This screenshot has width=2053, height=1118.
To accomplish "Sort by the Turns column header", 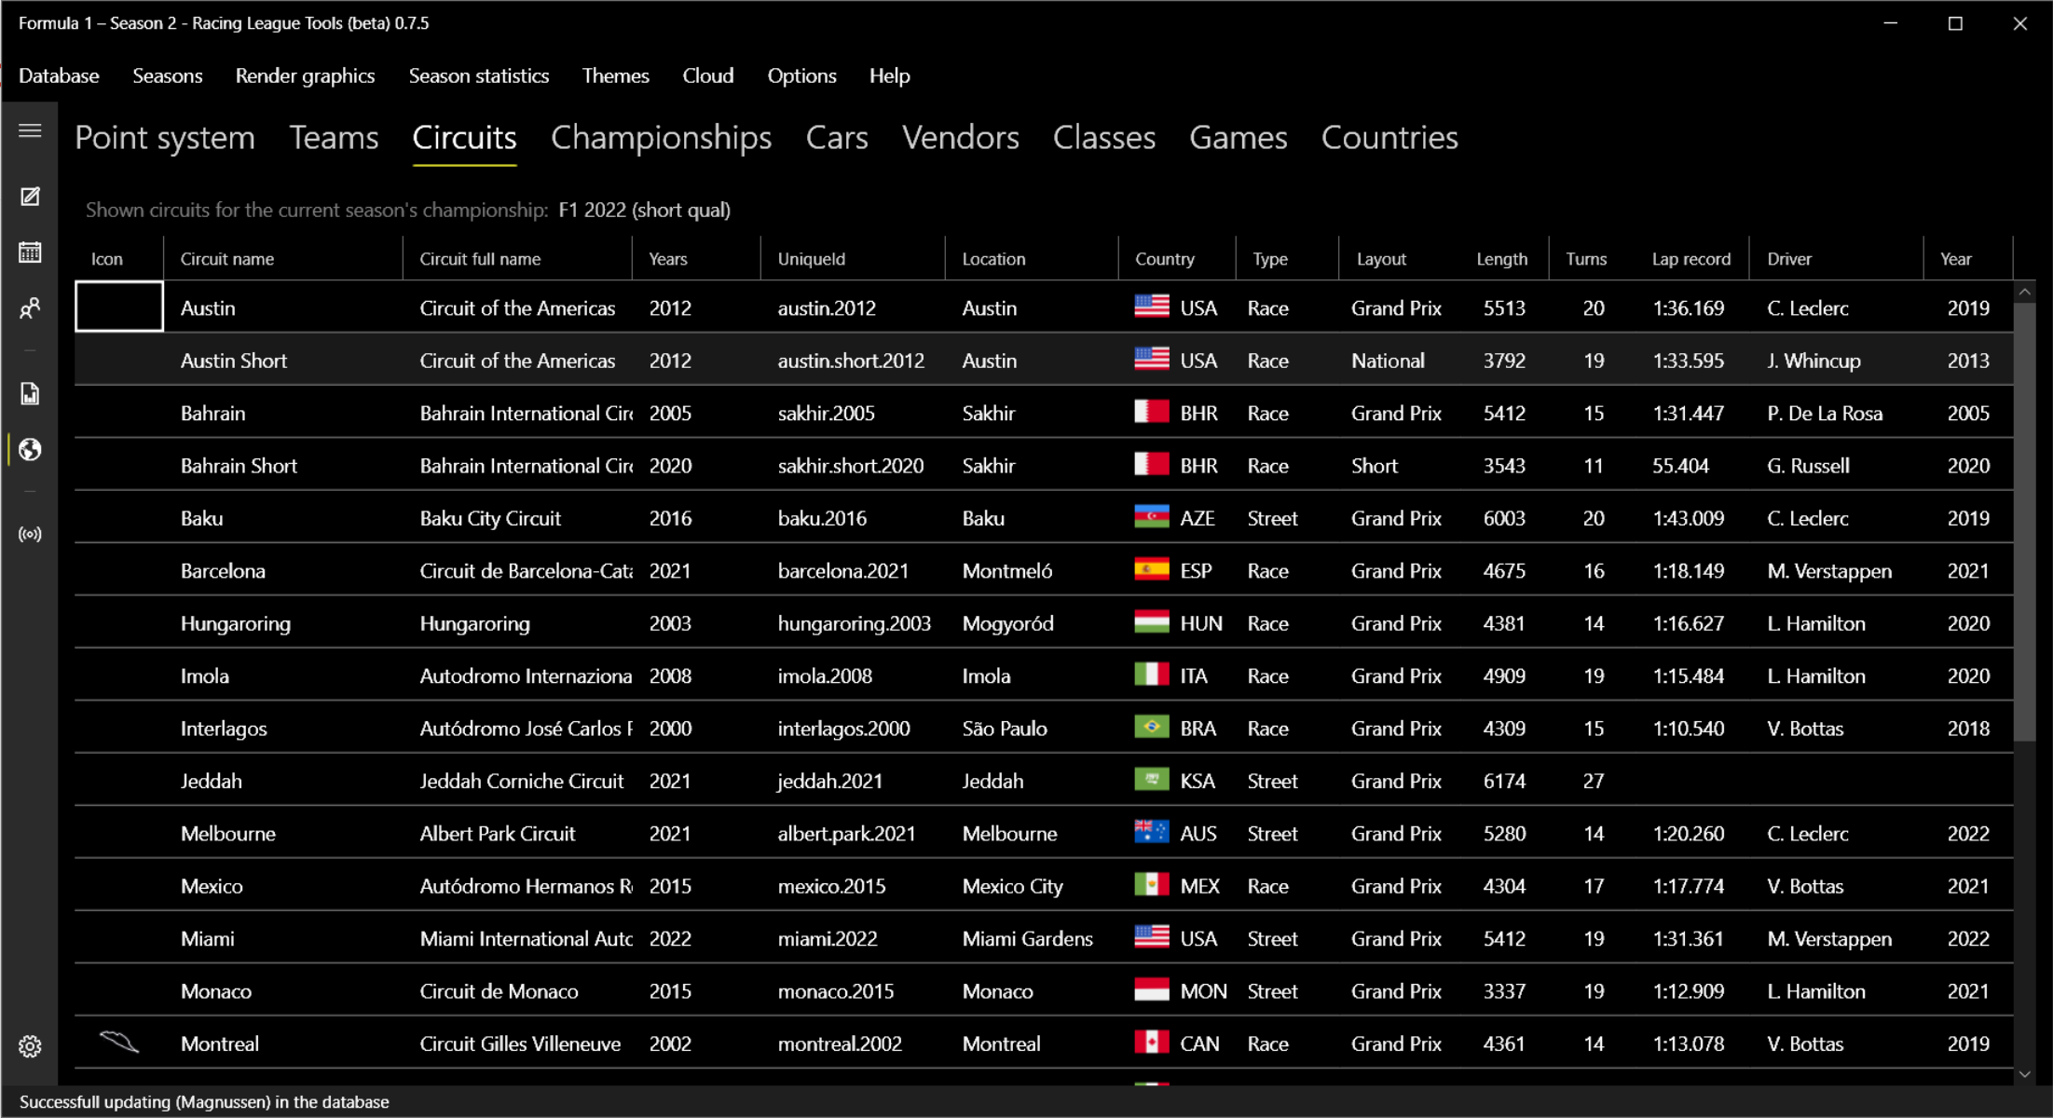I will coord(1586,259).
